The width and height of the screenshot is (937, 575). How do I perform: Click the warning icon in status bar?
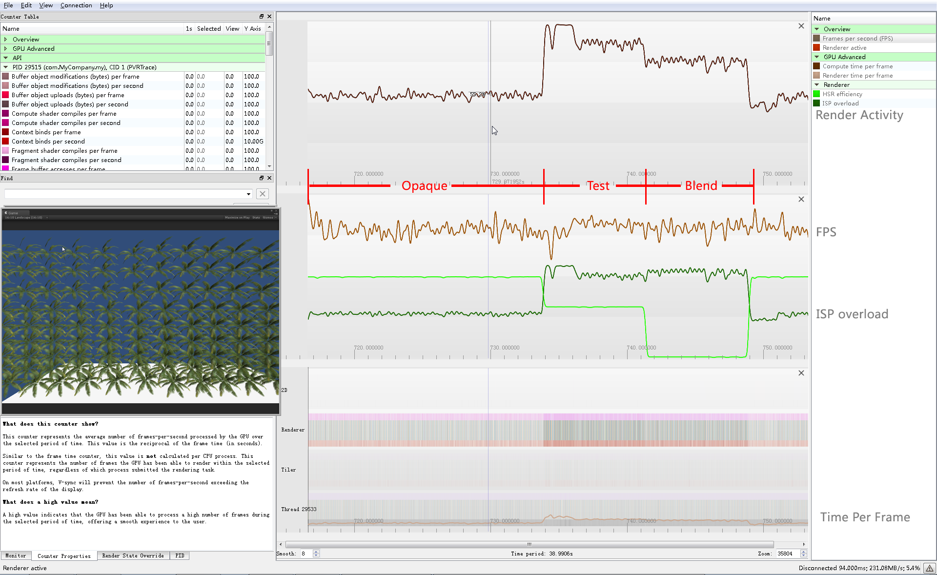[929, 568]
